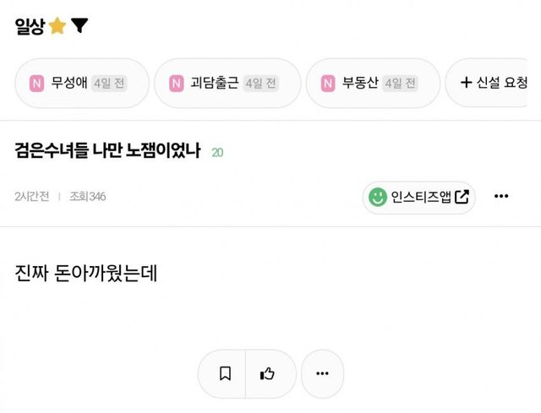Click the external link arrow icon
Image resolution: width=541 pixels, height=413 pixels.
click(462, 197)
